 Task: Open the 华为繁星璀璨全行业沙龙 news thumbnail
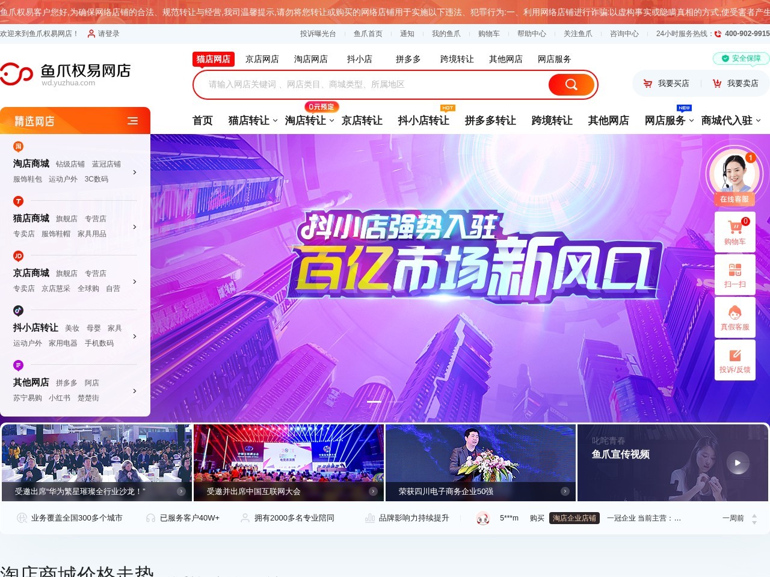97,463
